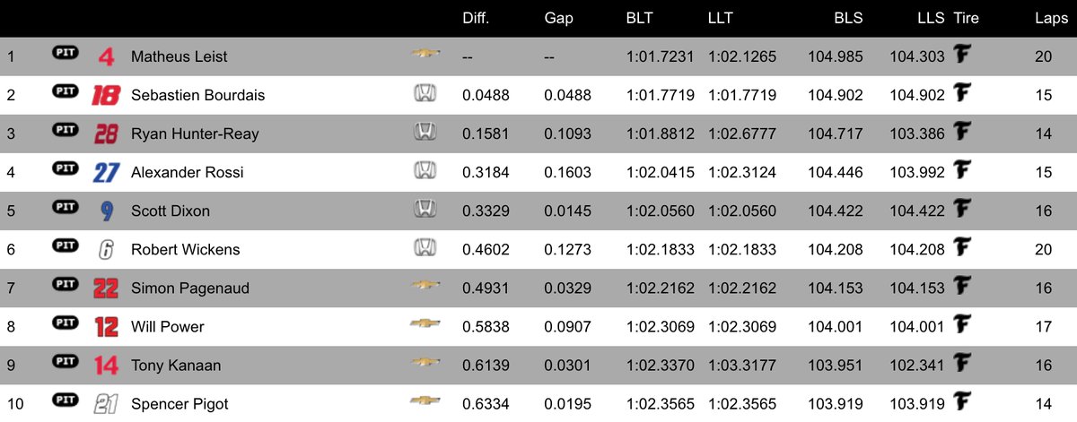Select driver name Sebastien Bourdais

(x=197, y=95)
